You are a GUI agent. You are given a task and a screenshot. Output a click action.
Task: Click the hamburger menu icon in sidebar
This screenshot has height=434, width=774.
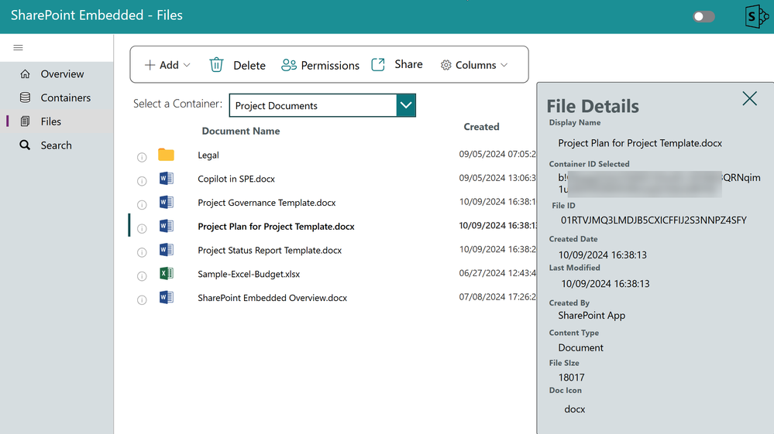19,48
